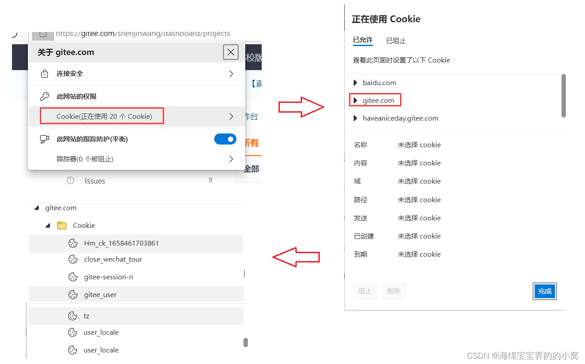Click the gitee.com address bar URL
This screenshot has height=364, width=585.
pos(143,33)
